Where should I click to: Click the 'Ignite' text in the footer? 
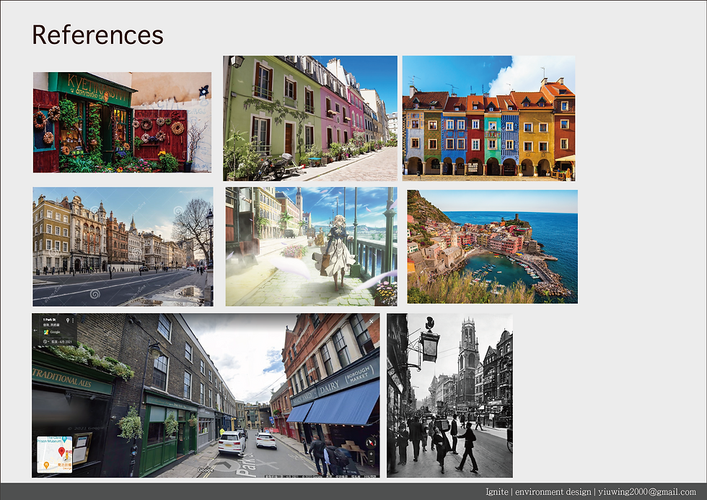[x=496, y=492]
